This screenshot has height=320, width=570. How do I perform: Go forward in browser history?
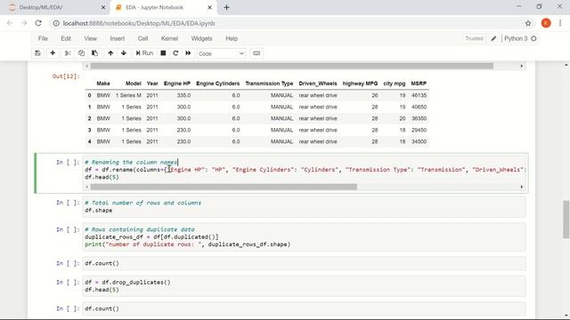click(x=24, y=23)
